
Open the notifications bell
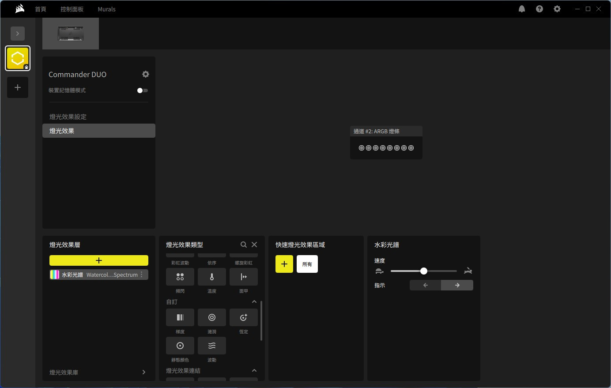click(522, 9)
